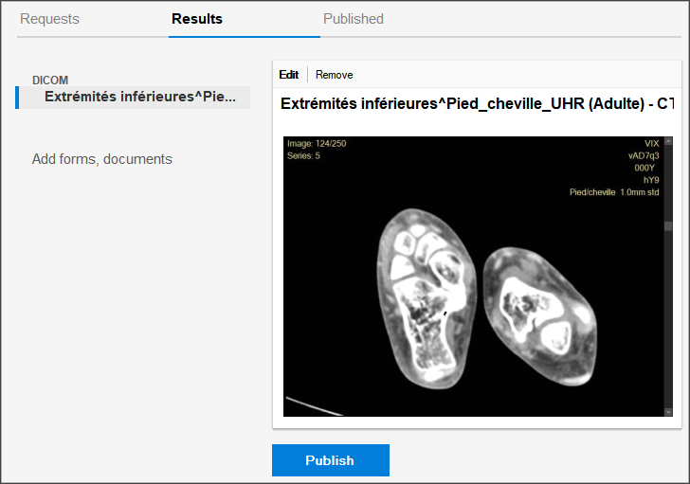Screen dimensions: 690x484
Task: Click the DICOM section header
Action: [x=50, y=81]
